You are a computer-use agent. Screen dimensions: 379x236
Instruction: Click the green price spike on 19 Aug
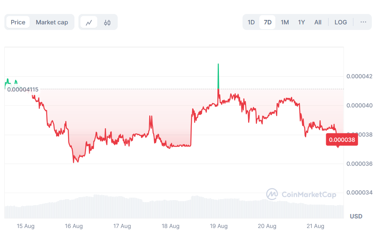pos(218,76)
